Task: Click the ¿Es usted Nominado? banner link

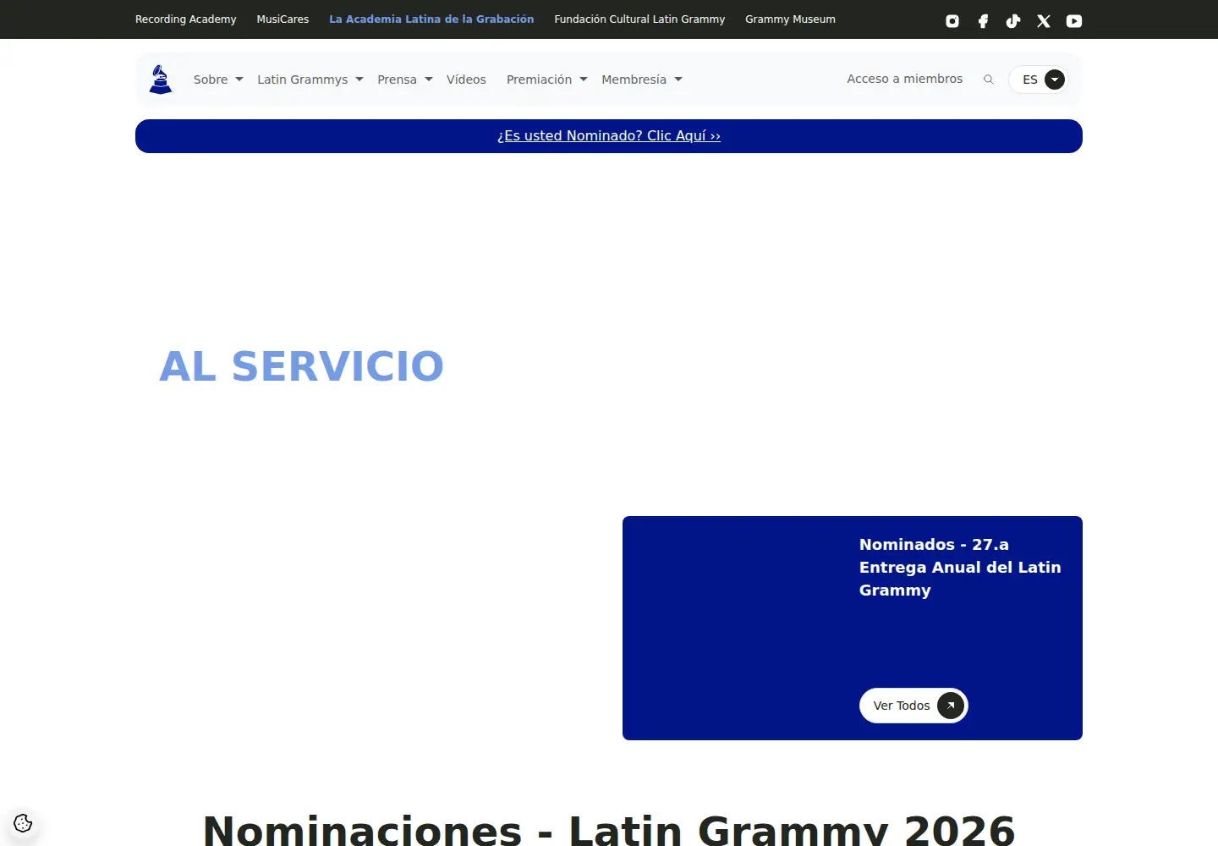Action: point(609,135)
